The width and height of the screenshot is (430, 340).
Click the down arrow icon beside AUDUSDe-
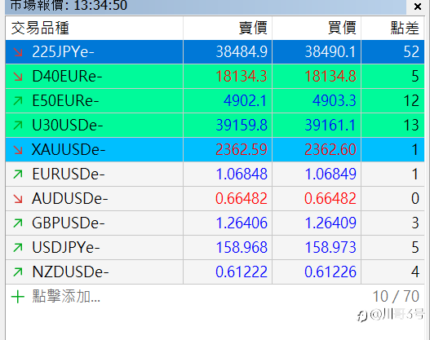pyautogui.click(x=18, y=199)
